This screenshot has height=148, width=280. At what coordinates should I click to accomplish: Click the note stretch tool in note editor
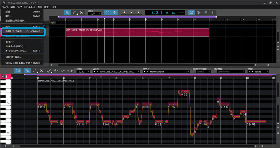[x=70, y=71]
